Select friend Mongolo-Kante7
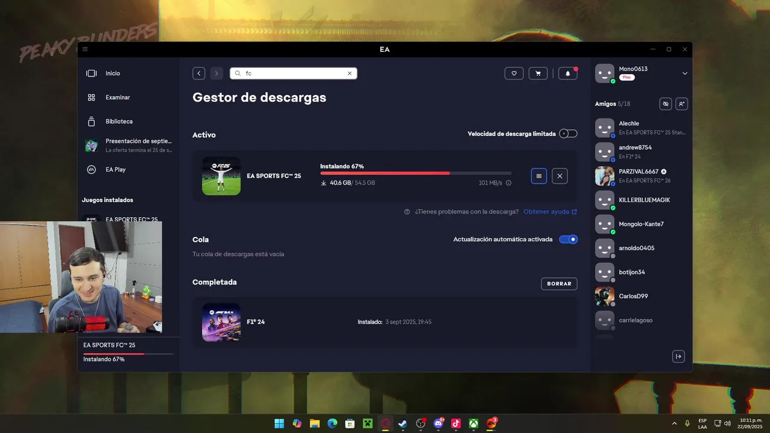The height and width of the screenshot is (433, 770). 642,224
